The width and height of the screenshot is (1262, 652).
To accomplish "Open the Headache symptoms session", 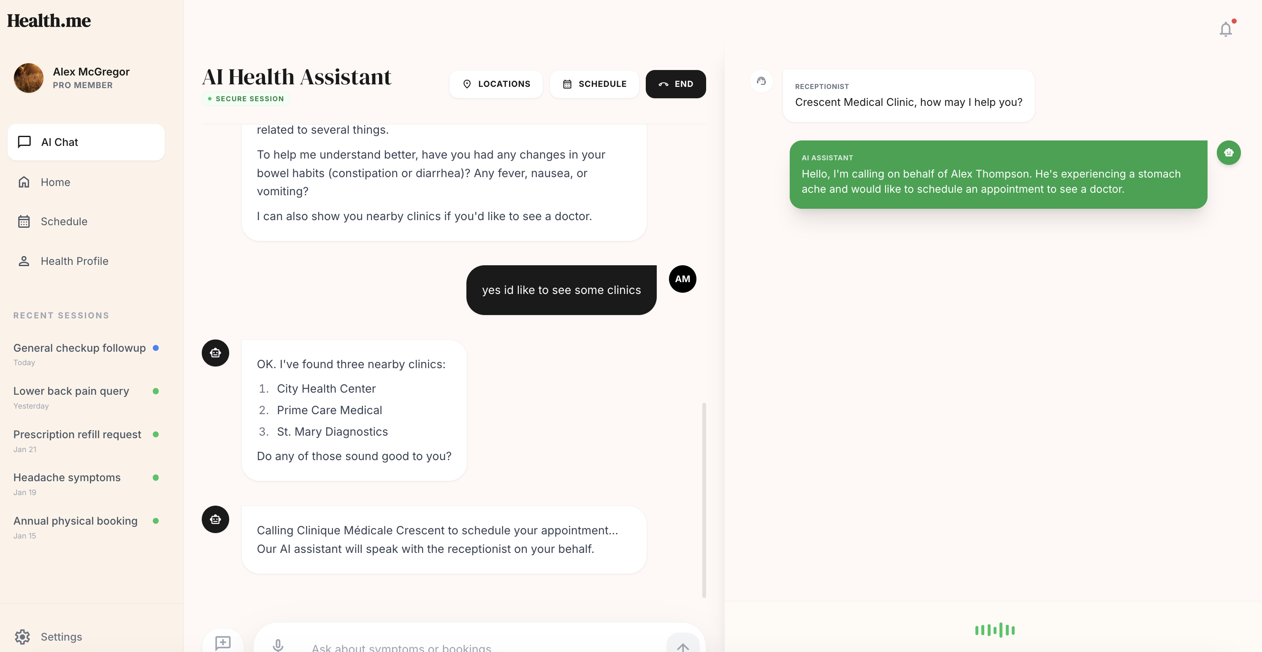I will pos(67,477).
